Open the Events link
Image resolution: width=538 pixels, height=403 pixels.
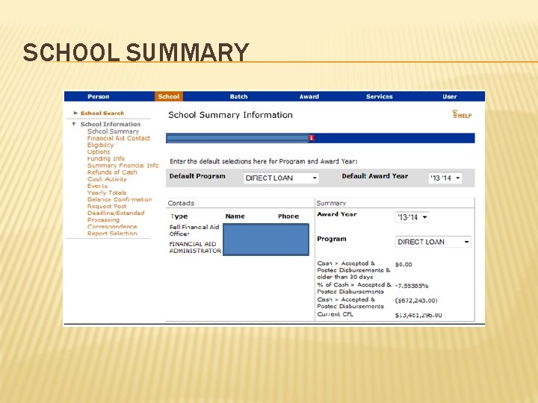pyautogui.click(x=97, y=186)
